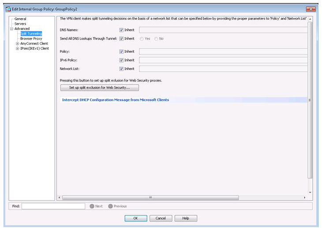Viewport: 322px width, 228px height.
Task: Click the left arrow of horizontal scrollbar
Action: (x=60, y=198)
